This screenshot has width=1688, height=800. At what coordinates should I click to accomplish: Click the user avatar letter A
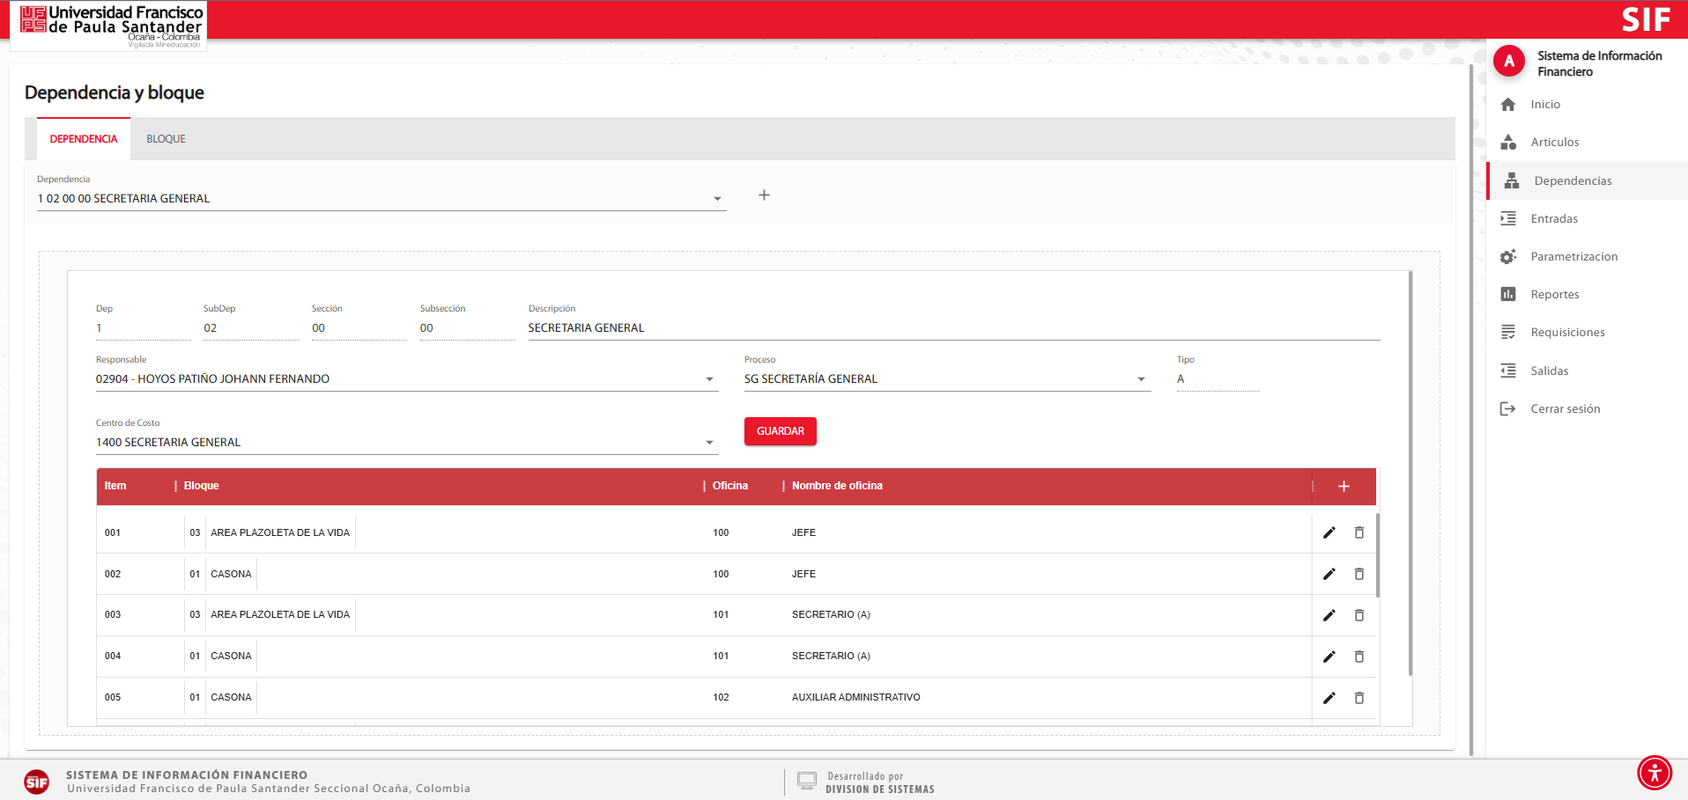1509,62
